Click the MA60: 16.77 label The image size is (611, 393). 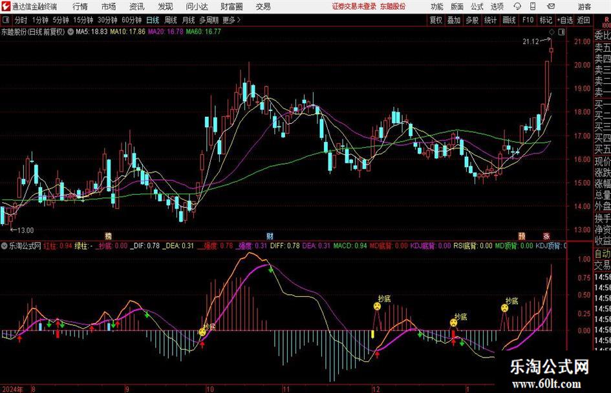(204, 32)
